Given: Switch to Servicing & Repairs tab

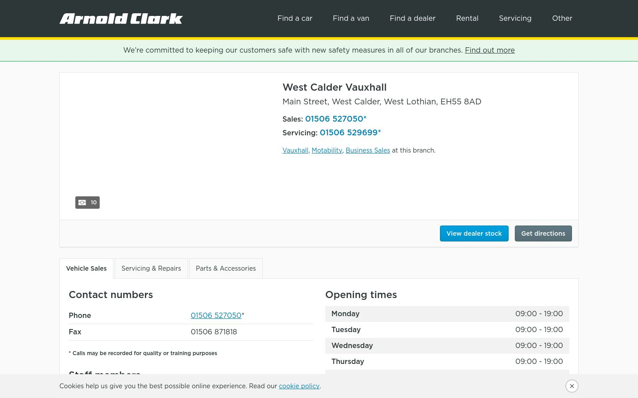Looking at the screenshot, I should (x=151, y=268).
